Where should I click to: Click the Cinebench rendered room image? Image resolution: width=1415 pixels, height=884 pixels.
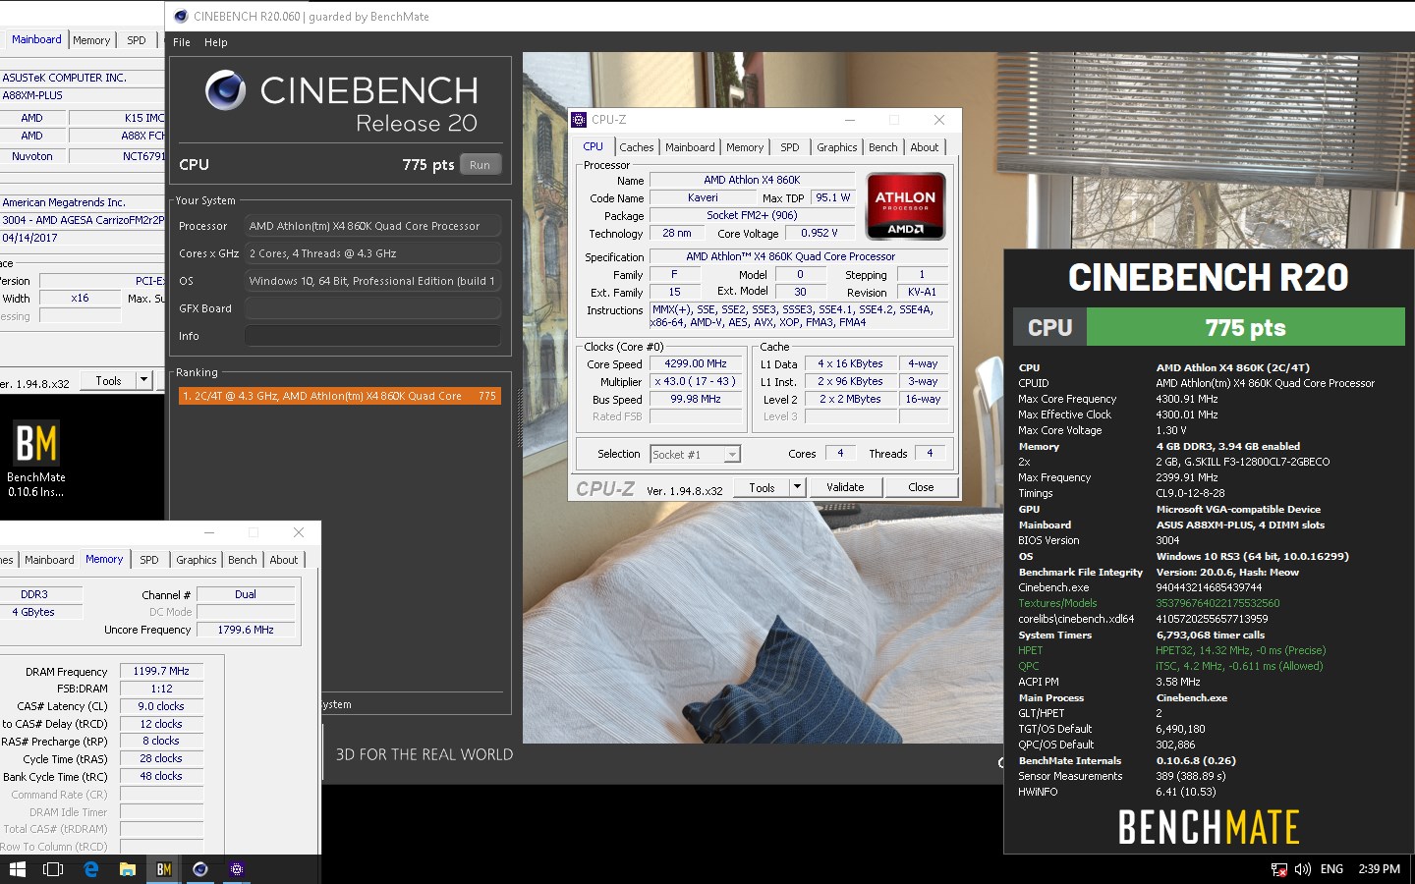762,398
